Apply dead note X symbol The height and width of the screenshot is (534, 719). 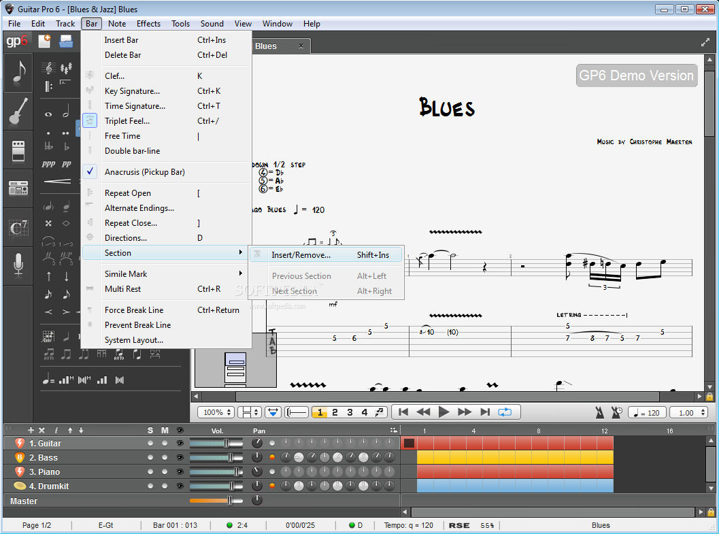tap(48, 223)
